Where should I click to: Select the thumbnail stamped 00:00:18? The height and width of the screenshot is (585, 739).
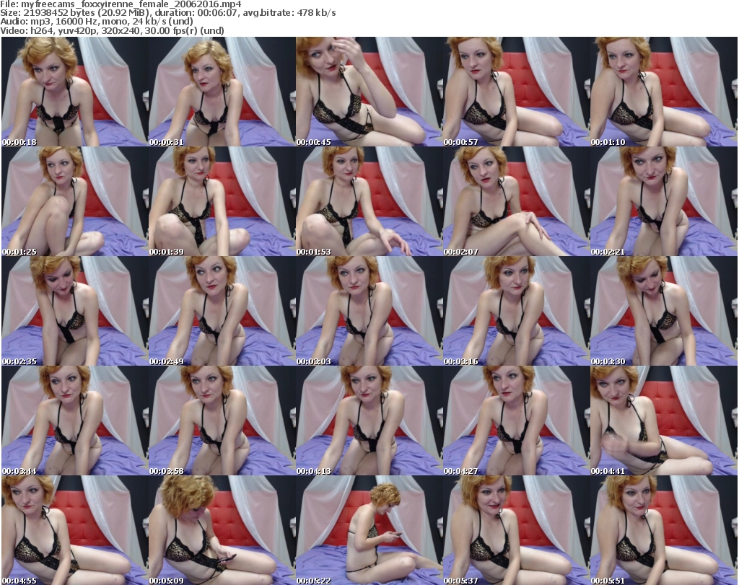74,92
